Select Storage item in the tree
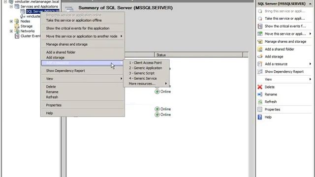The image size is (315, 177). (26, 26)
